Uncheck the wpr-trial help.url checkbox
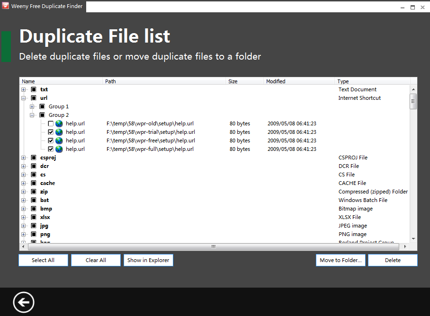 pos(51,132)
